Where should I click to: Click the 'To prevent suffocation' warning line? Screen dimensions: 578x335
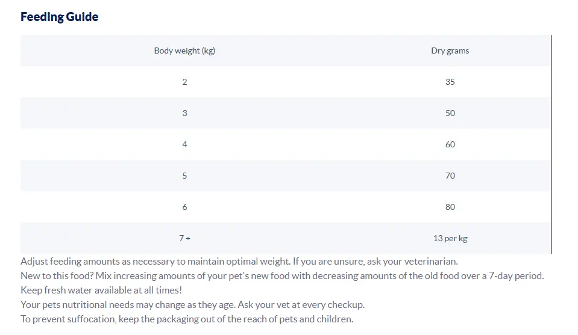tap(187, 319)
